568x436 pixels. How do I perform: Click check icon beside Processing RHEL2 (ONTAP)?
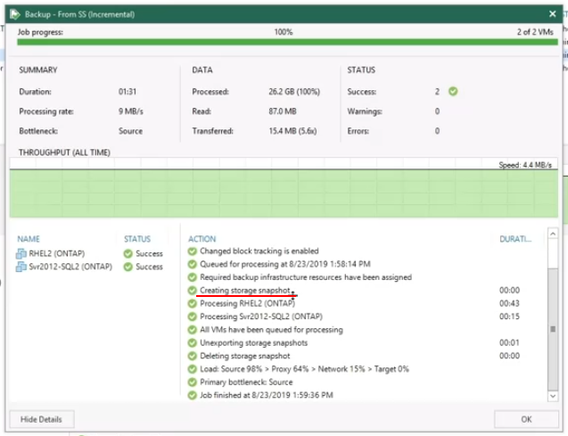(x=193, y=303)
